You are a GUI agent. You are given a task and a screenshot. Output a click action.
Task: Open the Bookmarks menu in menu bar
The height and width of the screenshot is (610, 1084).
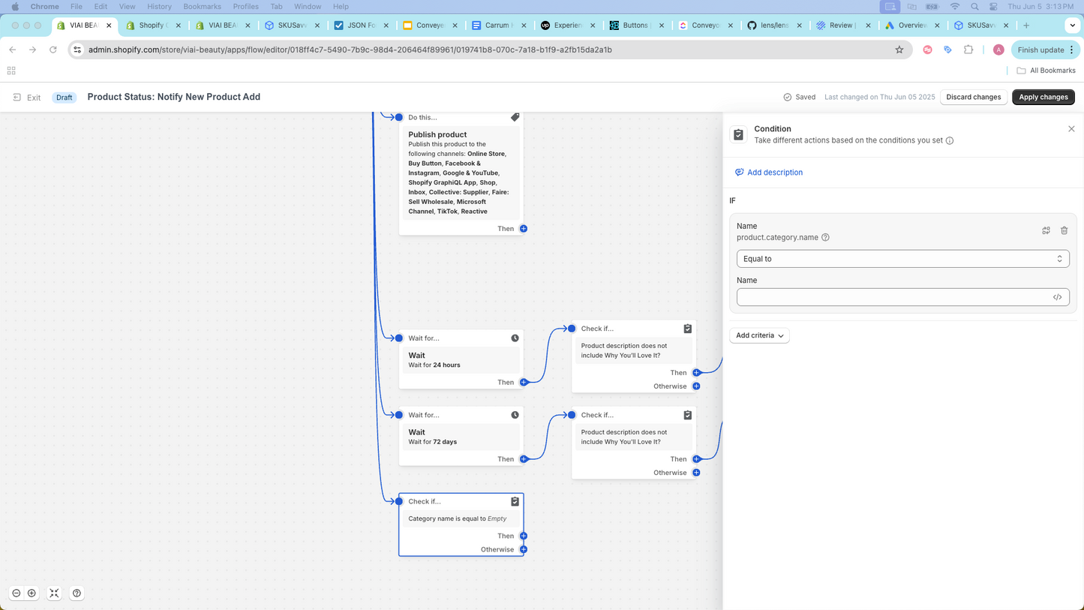pos(202,6)
